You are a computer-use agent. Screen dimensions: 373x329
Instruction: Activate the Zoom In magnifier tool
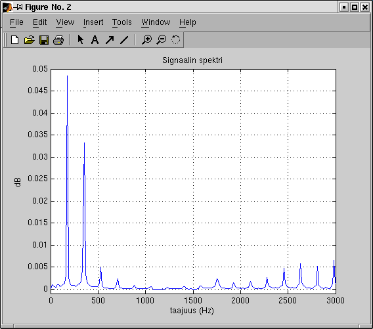[147, 39]
